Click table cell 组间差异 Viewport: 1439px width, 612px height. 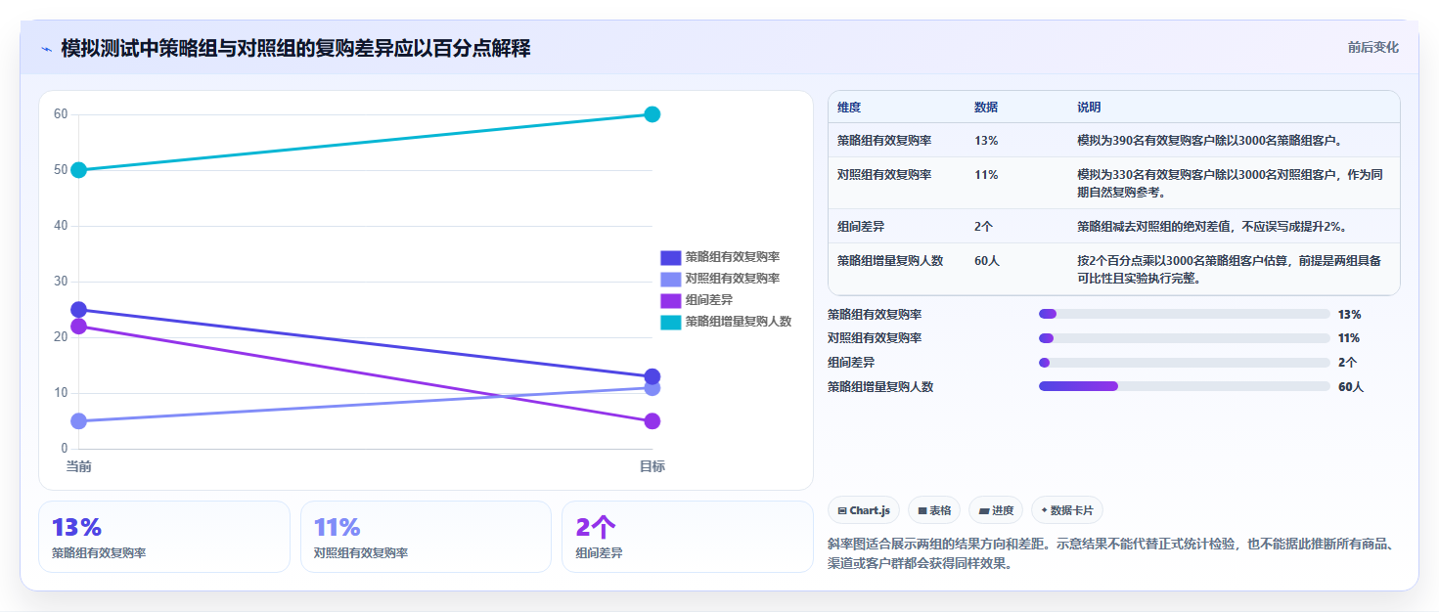click(861, 226)
